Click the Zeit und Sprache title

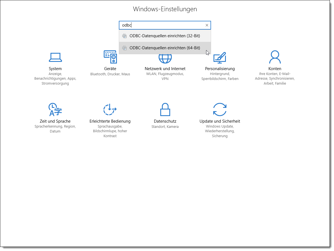coord(55,121)
